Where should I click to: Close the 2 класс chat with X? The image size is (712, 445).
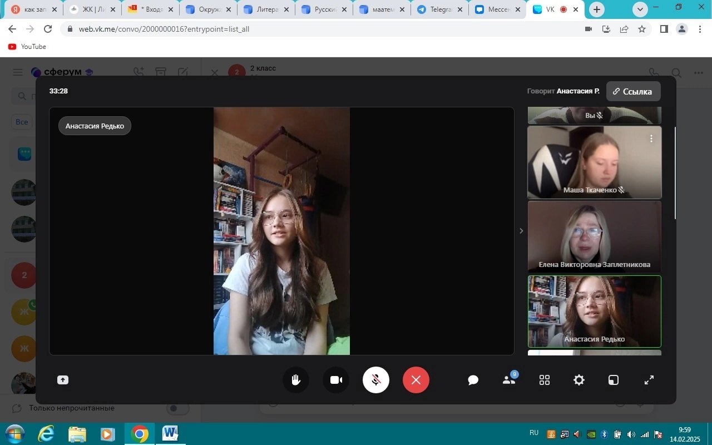pos(215,72)
